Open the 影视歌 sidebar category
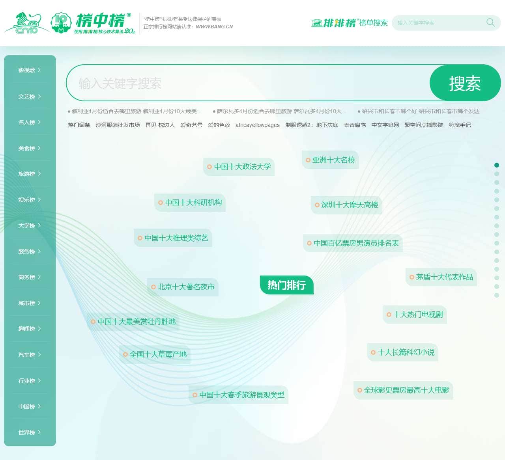The width and height of the screenshot is (505, 460). 30,70
